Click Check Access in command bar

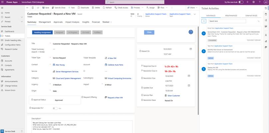point(121,8)
